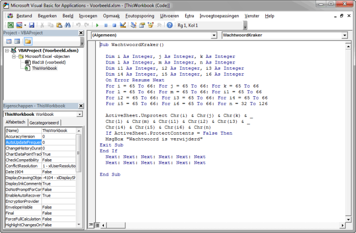
Task: Run the macro with the green play icon
Action: click(97, 25)
